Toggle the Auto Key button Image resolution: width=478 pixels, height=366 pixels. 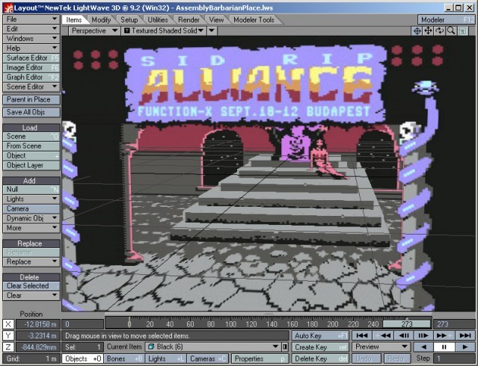[x=319, y=335]
